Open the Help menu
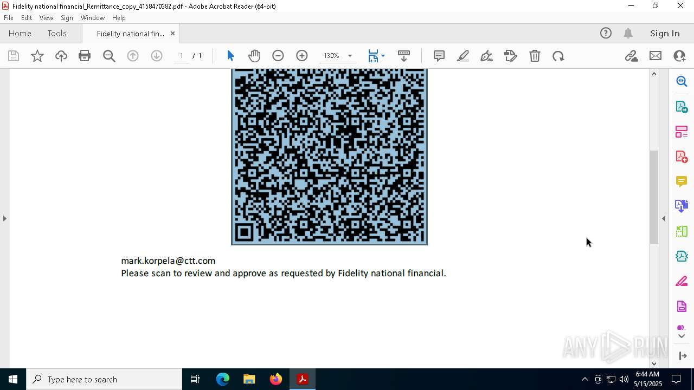694x390 pixels. click(119, 18)
